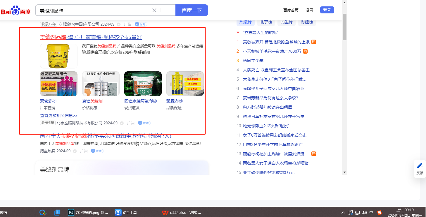Click the Sogou input method tray icon
426x217 pixels.
click(x=380, y=213)
